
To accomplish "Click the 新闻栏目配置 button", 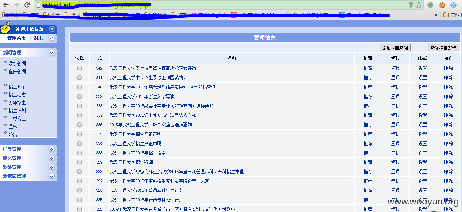I will tap(444, 48).
